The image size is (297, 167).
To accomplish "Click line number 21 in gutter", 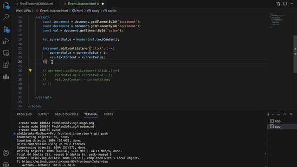I will tap(20, 48).
